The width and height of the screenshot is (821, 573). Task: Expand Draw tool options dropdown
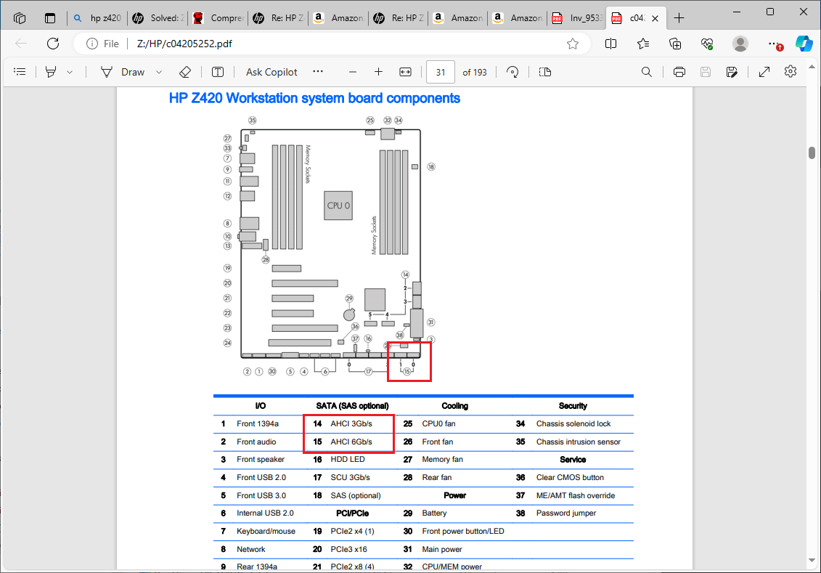click(x=159, y=72)
